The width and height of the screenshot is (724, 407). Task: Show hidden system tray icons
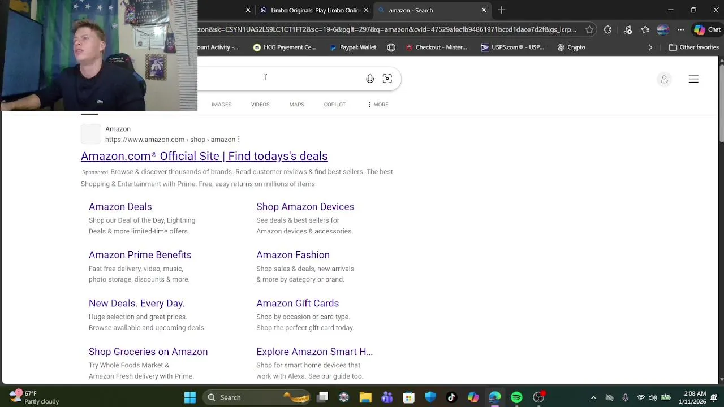coord(593,398)
